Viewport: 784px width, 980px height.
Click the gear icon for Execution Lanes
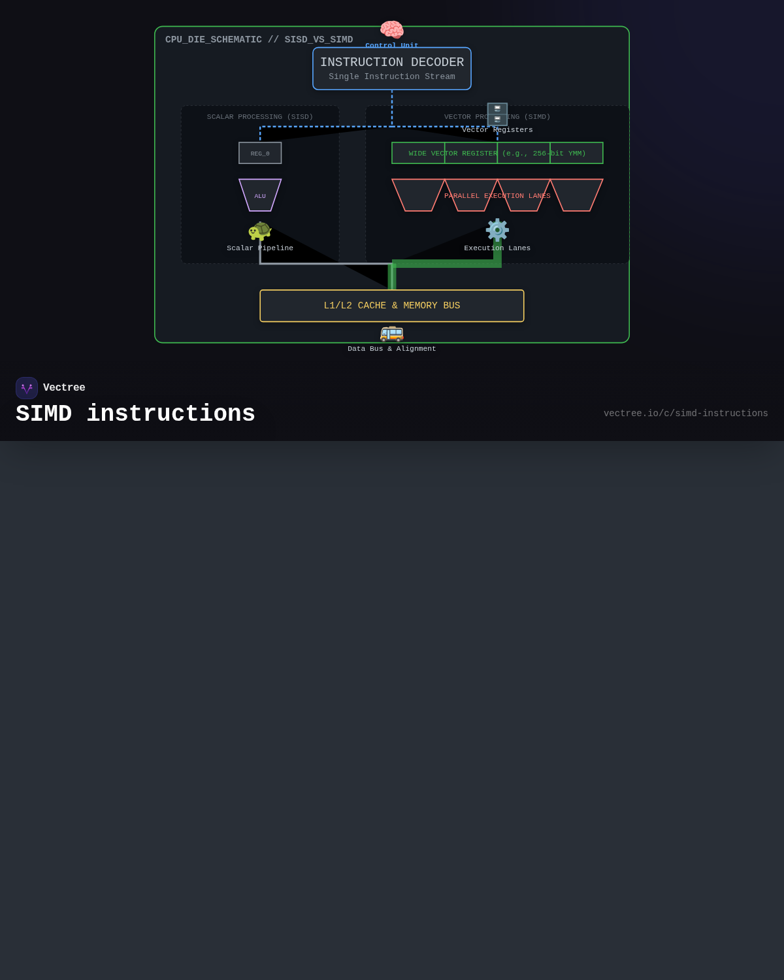(x=497, y=230)
